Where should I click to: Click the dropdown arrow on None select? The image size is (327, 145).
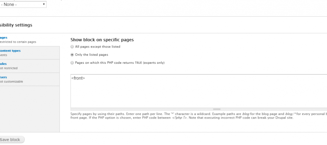pyautogui.click(x=44, y=4)
